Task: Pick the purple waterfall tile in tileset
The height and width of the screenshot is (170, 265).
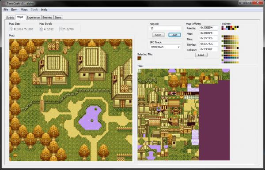Action: pyautogui.click(x=195, y=137)
